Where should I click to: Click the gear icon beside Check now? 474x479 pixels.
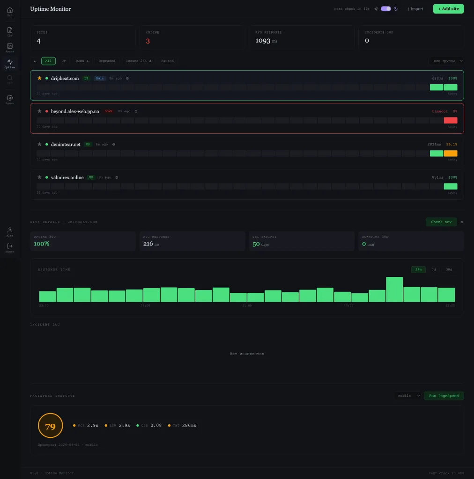point(462,222)
